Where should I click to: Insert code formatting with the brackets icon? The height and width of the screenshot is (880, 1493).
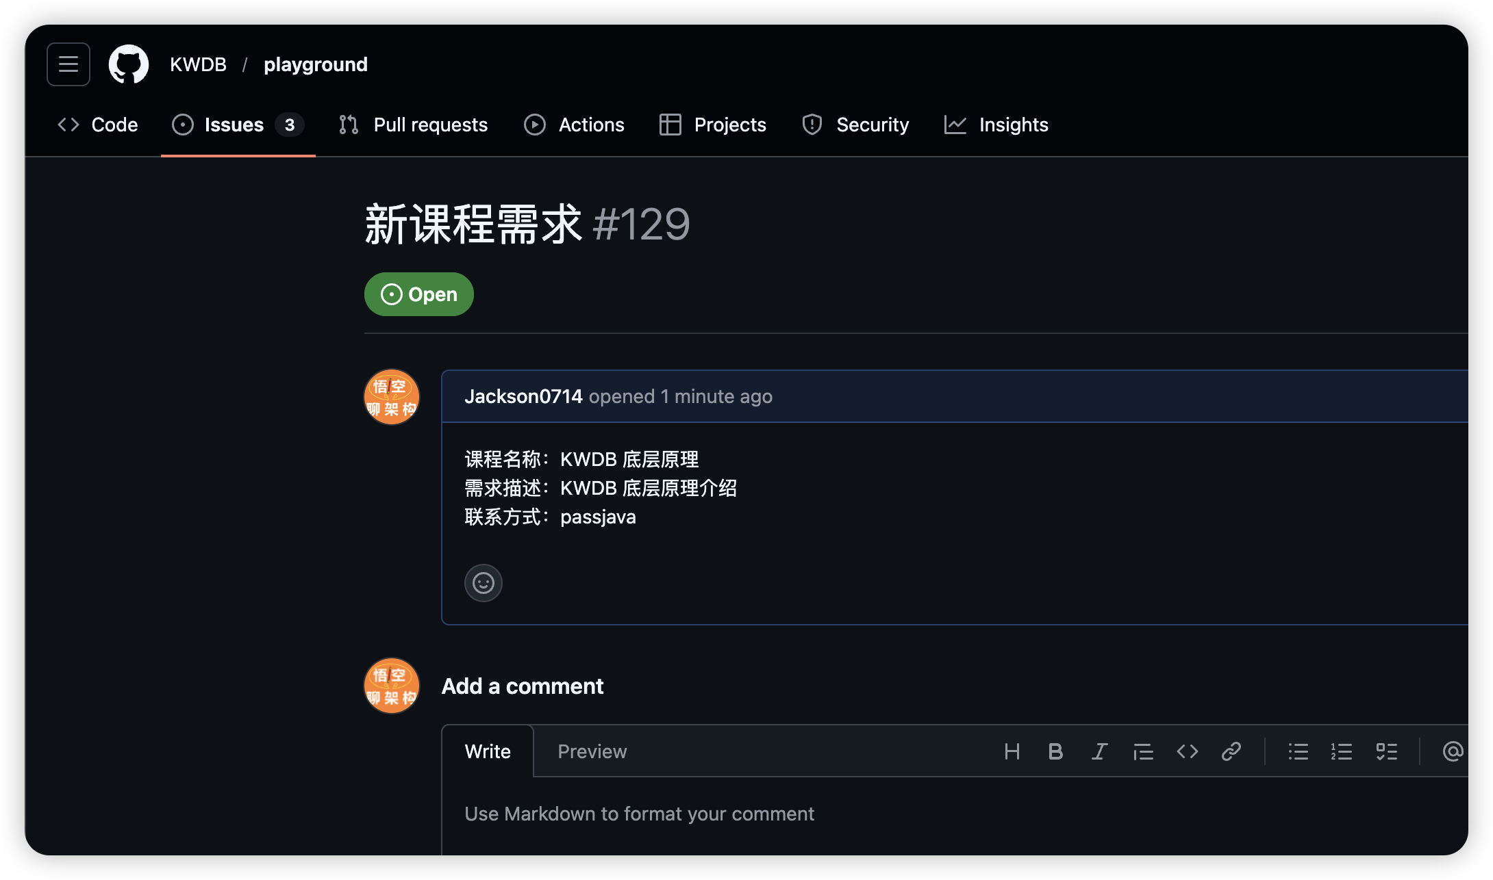coord(1187,751)
